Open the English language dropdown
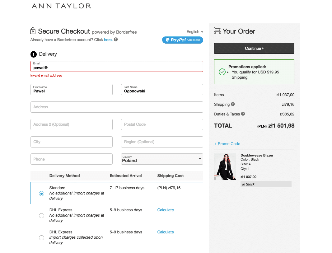The height and width of the screenshot is (253, 332). pos(195,32)
